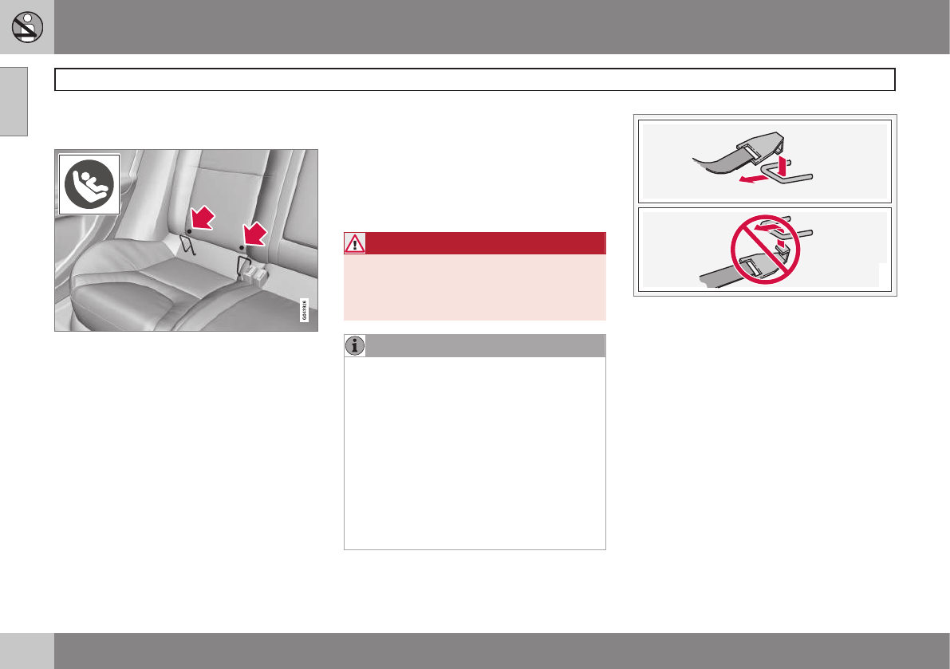
Task: Click inside the white note box
Action: (475, 453)
